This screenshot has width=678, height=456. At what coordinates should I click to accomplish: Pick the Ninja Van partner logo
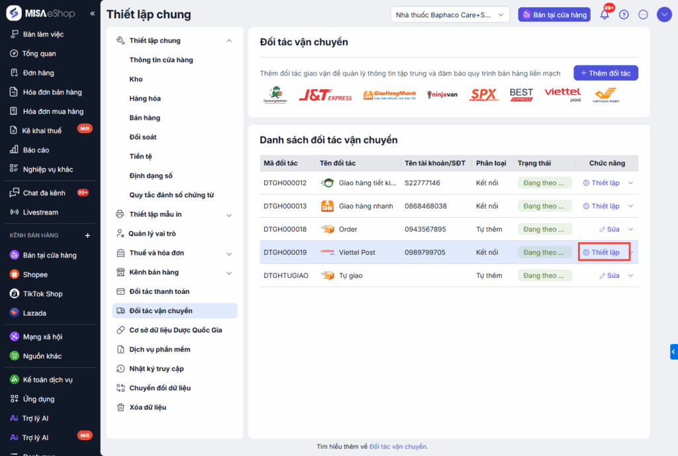tap(442, 95)
